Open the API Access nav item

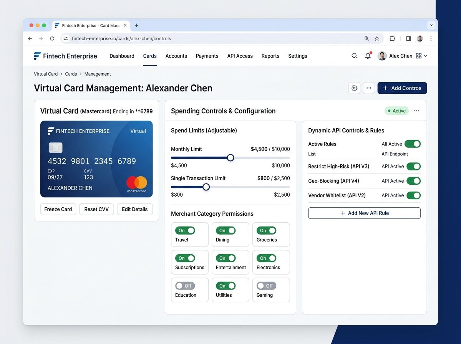tap(240, 56)
